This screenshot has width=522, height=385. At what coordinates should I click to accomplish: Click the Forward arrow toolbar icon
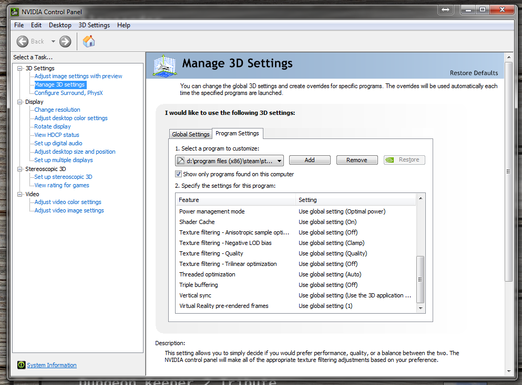point(65,41)
